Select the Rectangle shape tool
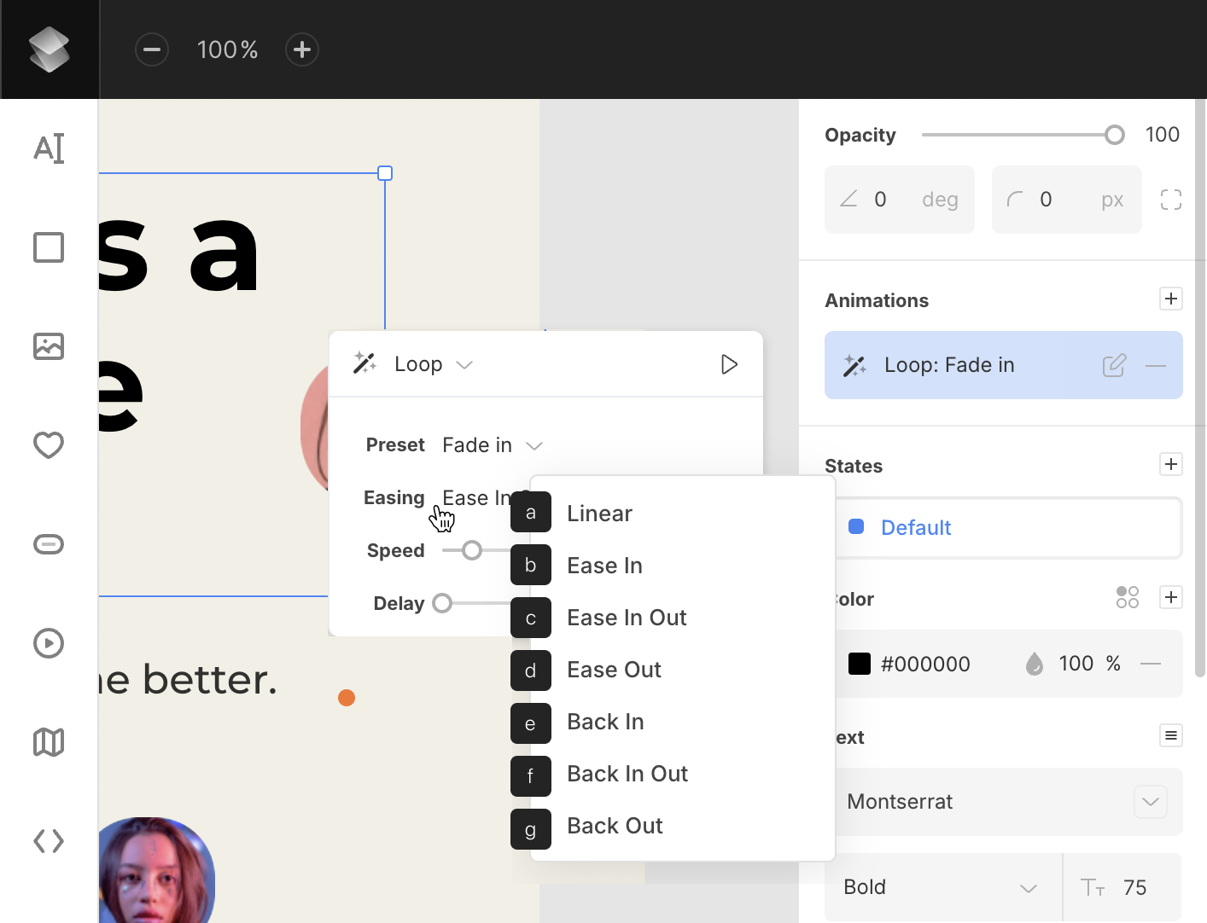 [x=49, y=247]
